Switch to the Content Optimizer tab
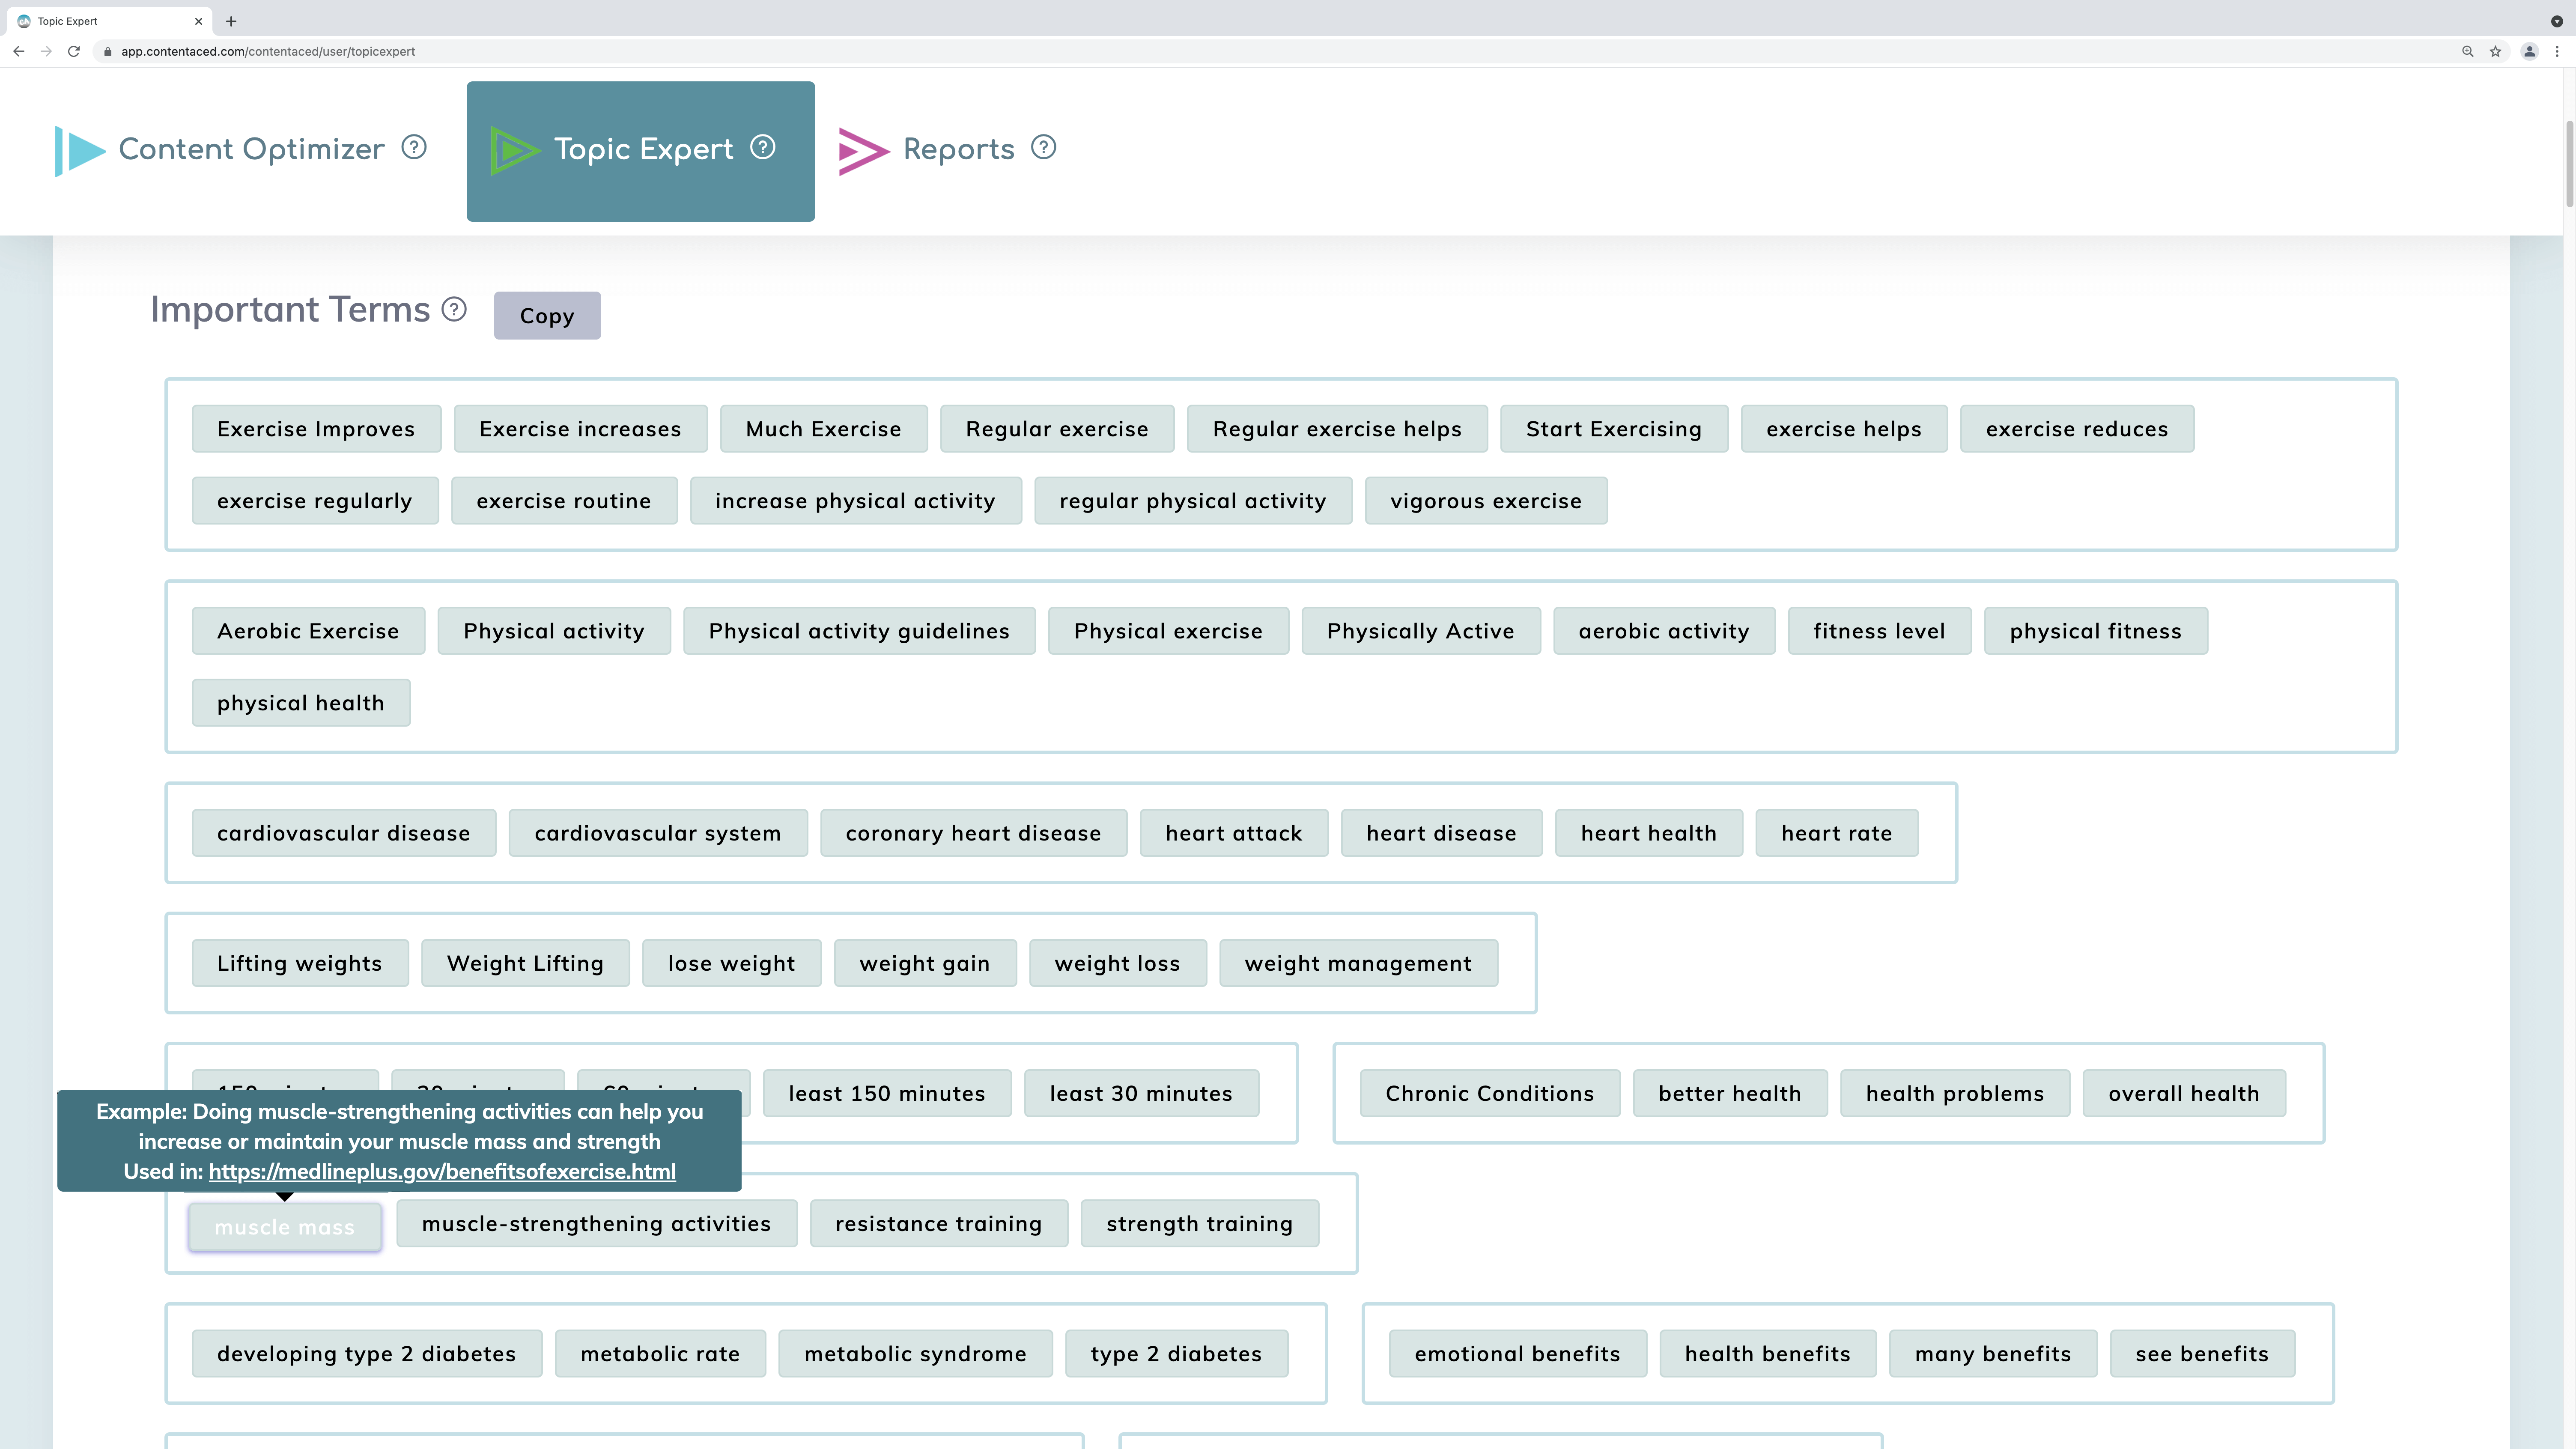This screenshot has width=2576, height=1449. pyautogui.click(x=241, y=150)
